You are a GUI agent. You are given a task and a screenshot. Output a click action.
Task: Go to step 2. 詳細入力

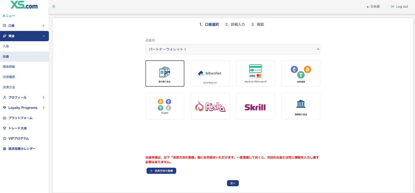pyautogui.click(x=235, y=24)
